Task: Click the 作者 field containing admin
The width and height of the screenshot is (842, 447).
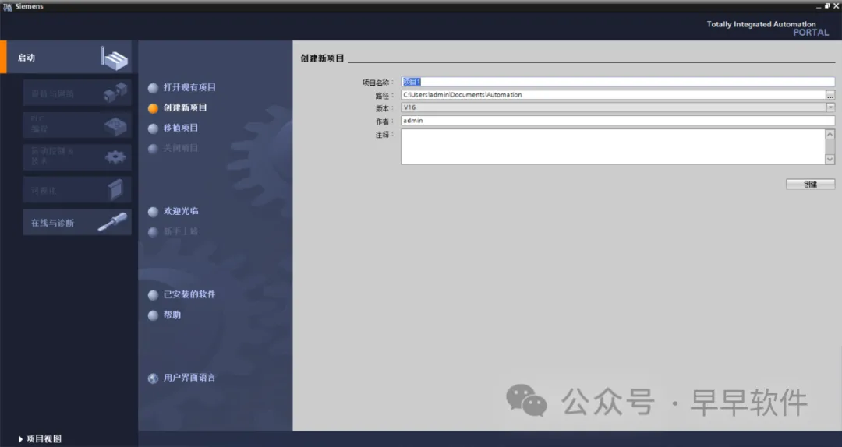Action: click(x=617, y=121)
